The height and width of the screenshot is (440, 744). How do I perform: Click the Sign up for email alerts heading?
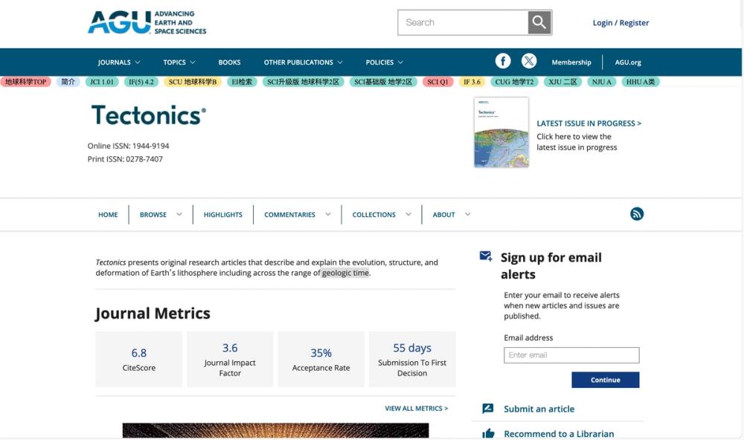(551, 266)
